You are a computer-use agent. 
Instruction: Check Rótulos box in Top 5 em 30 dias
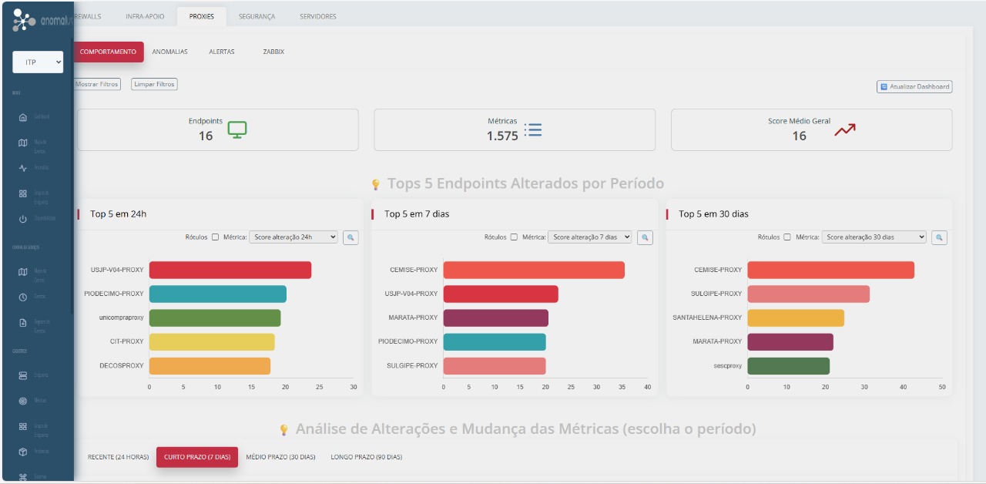tap(787, 237)
